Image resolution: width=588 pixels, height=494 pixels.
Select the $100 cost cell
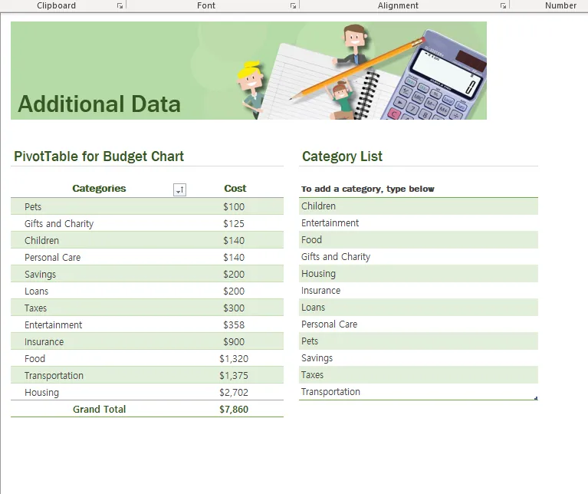click(x=234, y=206)
